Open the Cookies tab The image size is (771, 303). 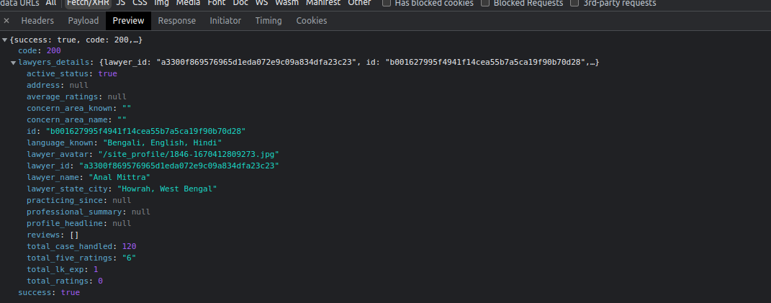311,21
